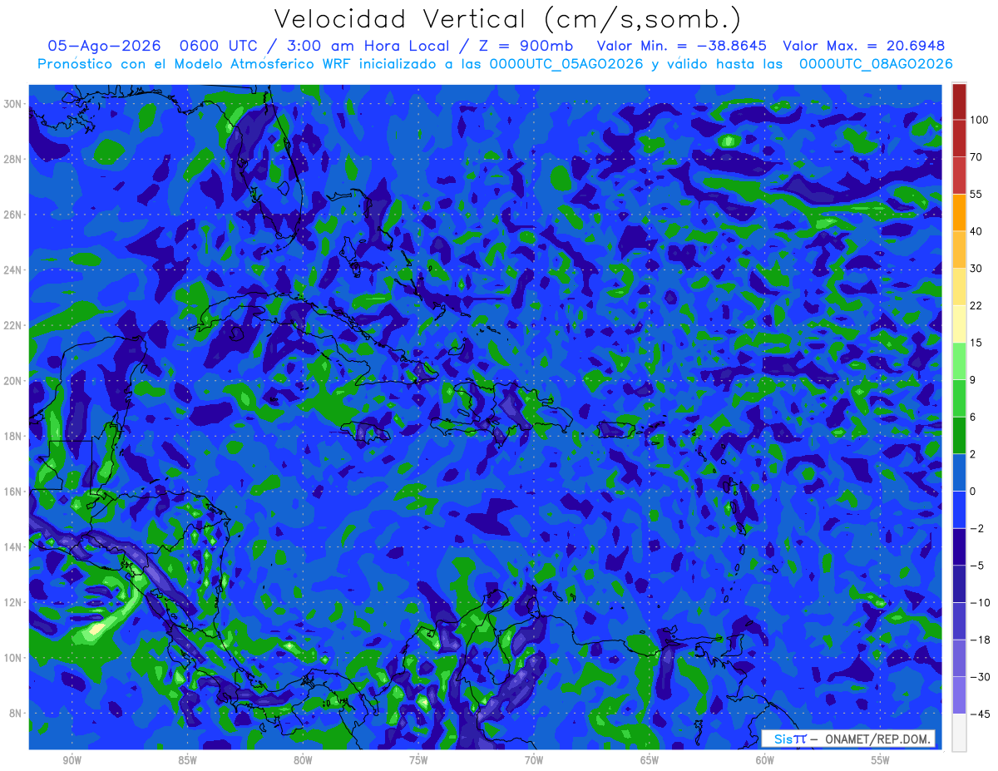
Task: Select the date text "05-Ago-2026"
Action: (106, 46)
